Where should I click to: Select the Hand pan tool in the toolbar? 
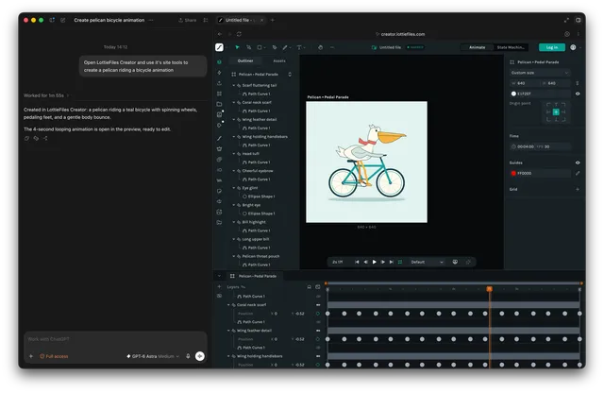point(320,47)
